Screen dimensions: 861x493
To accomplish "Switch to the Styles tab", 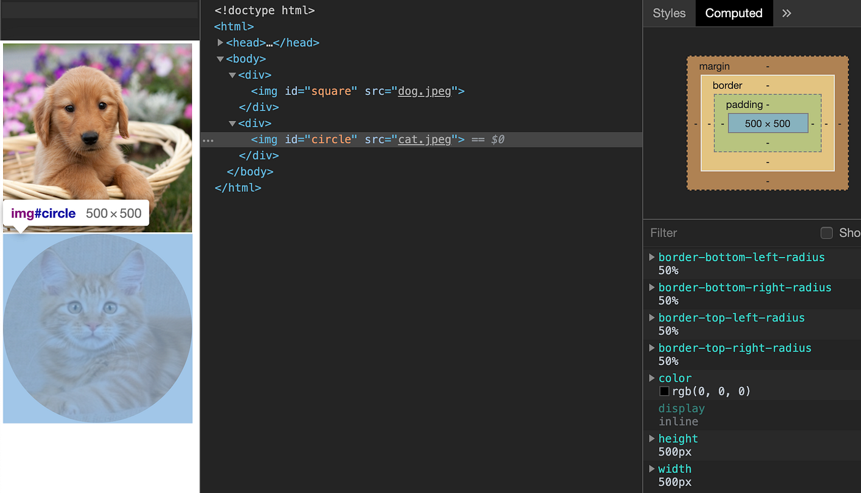I will click(x=669, y=13).
